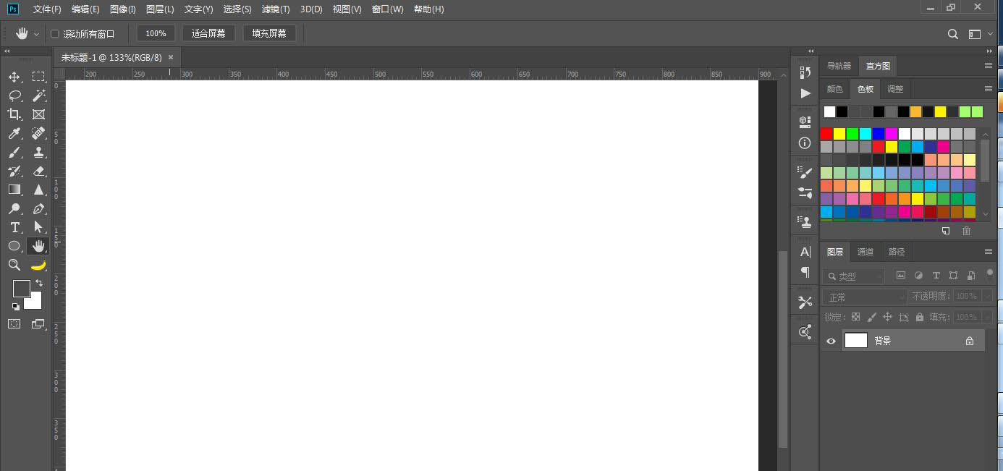Select the Spot Healing Brush tool

(38, 133)
